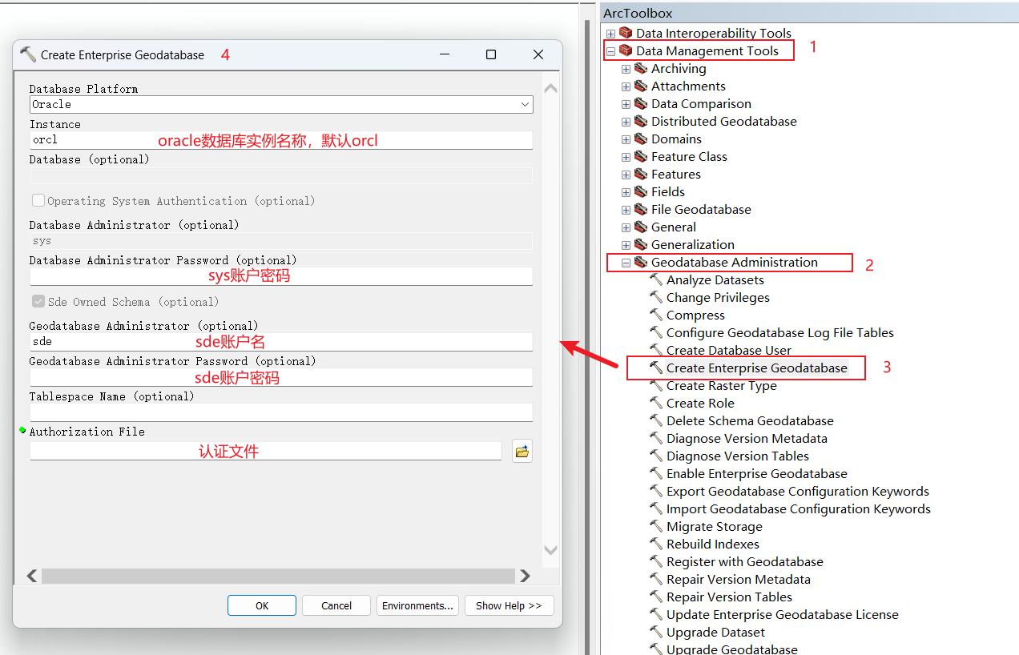Click the Data Management Tools toolbox icon
Screen dimensions: 1019x655
coord(626,50)
